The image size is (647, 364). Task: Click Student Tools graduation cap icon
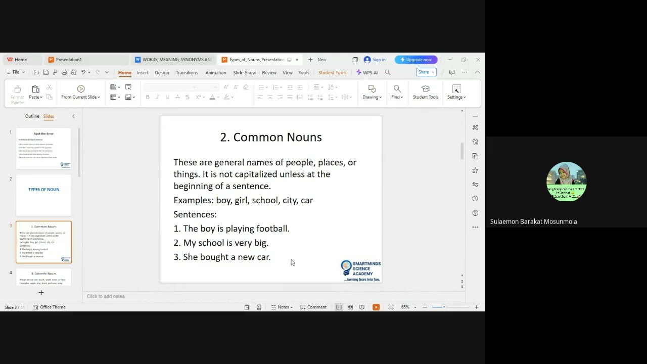coord(426,89)
